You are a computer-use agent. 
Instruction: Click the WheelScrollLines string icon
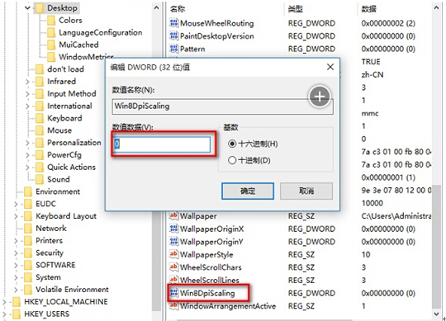[173, 280]
